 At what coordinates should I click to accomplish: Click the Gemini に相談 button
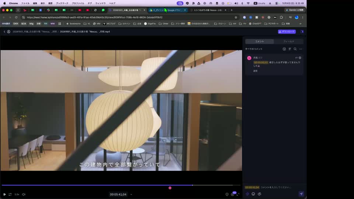coord(294,10)
